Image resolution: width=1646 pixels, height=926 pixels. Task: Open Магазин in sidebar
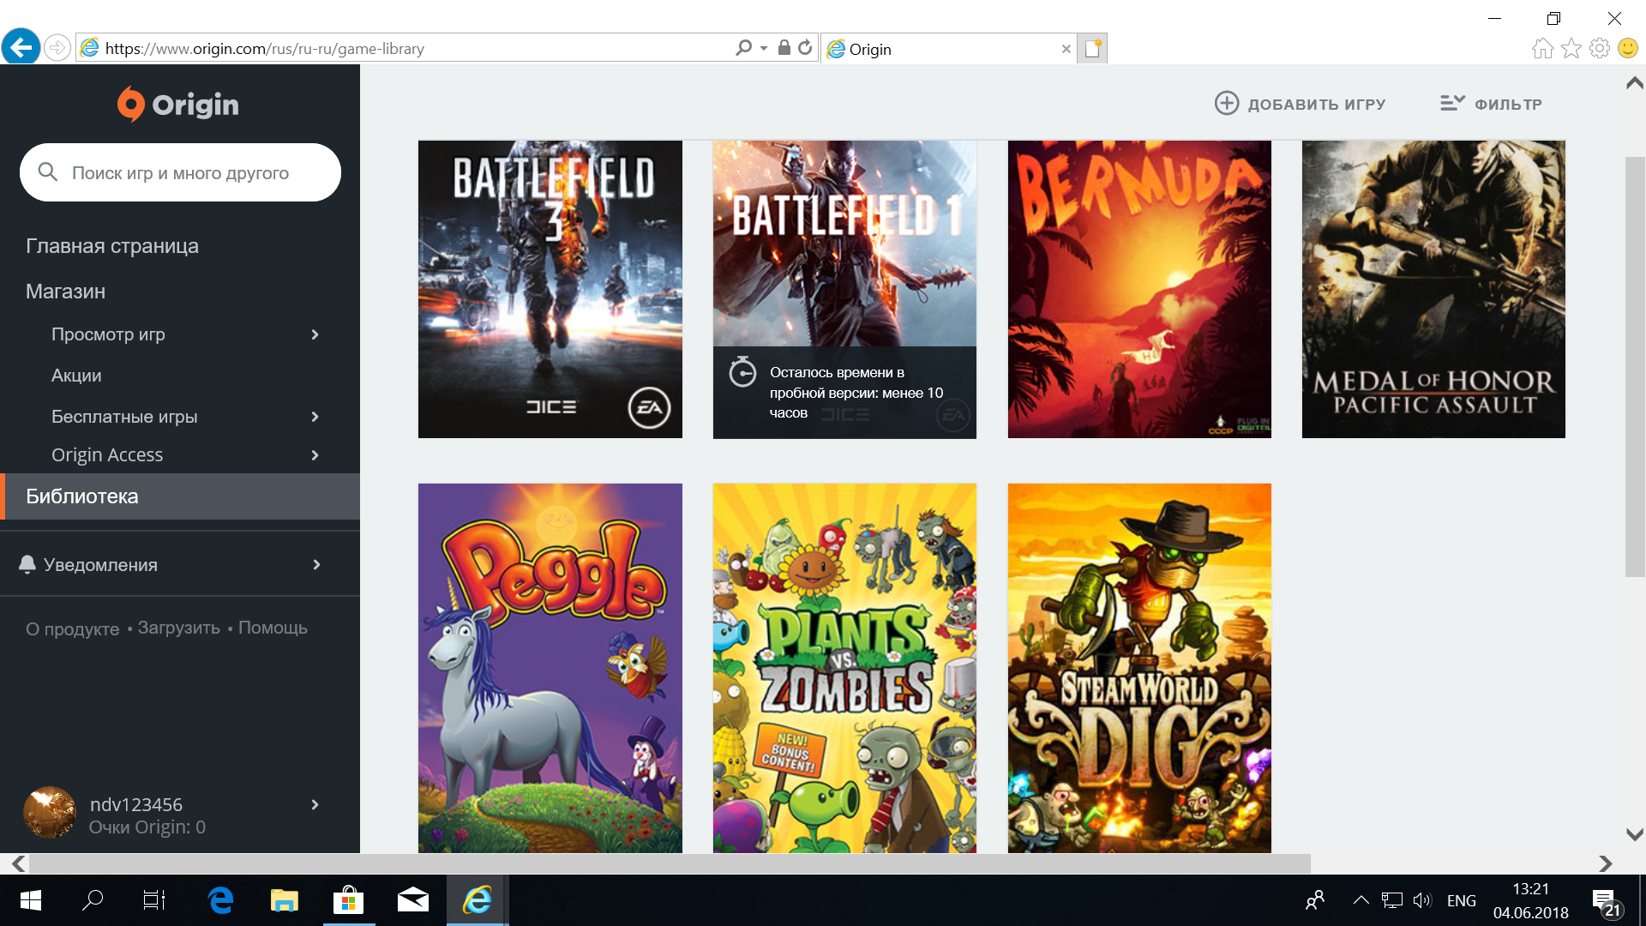[66, 292]
